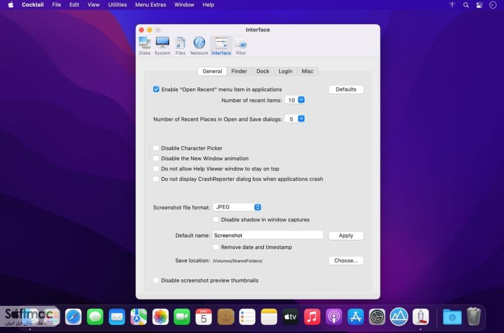Viewport: 504px width, 333px height.
Task: Open System Preferences in the Dock
Action: (x=377, y=317)
